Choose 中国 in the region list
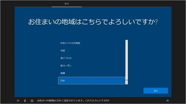Viewport: 186px width, 104px height. [x=92, y=50]
